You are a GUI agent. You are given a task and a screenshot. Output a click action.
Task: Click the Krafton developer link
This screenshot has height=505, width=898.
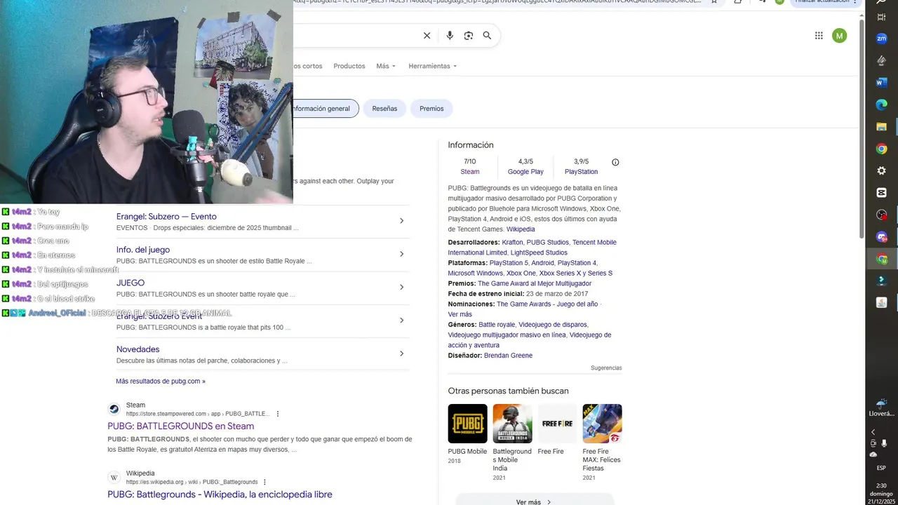(512, 243)
